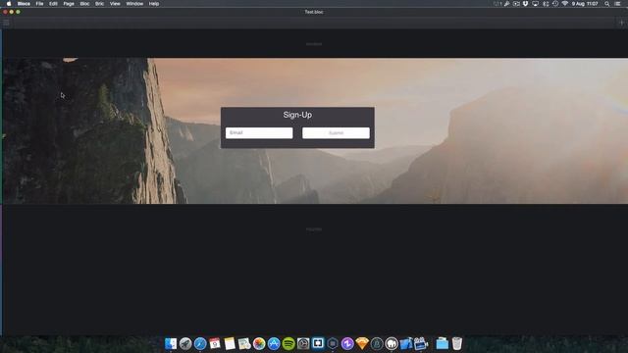The height and width of the screenshot is (353, 628).
Task: Open the File menu
Action: click(39, 4)
